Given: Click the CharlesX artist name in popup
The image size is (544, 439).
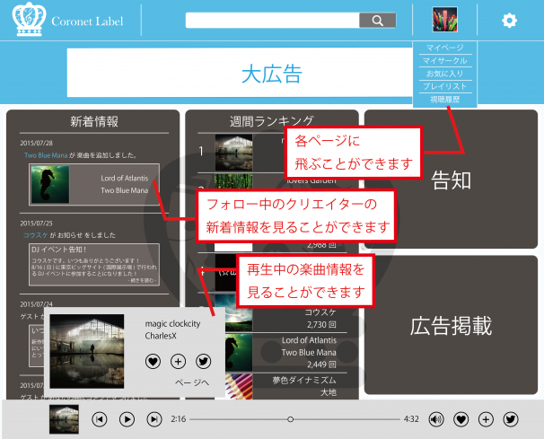Looking at the screenshot, I should (x=161, y=336).
